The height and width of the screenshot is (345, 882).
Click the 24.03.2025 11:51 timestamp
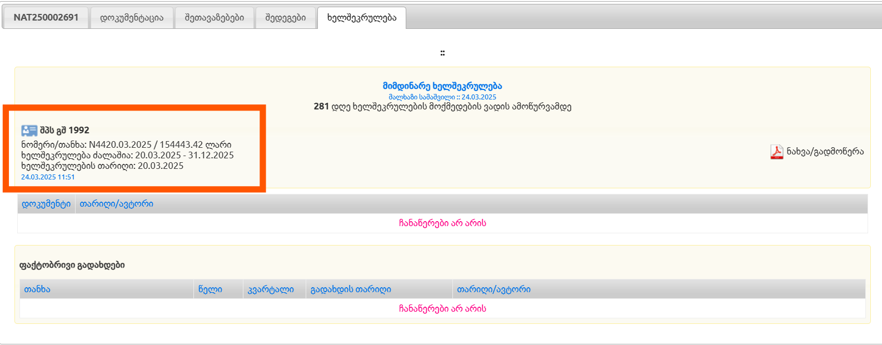(48, 177)
